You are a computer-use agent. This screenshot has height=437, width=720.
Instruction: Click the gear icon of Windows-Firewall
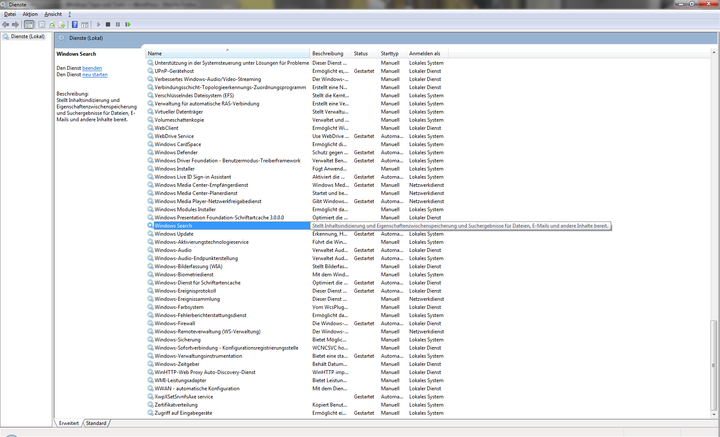[150, 323]
